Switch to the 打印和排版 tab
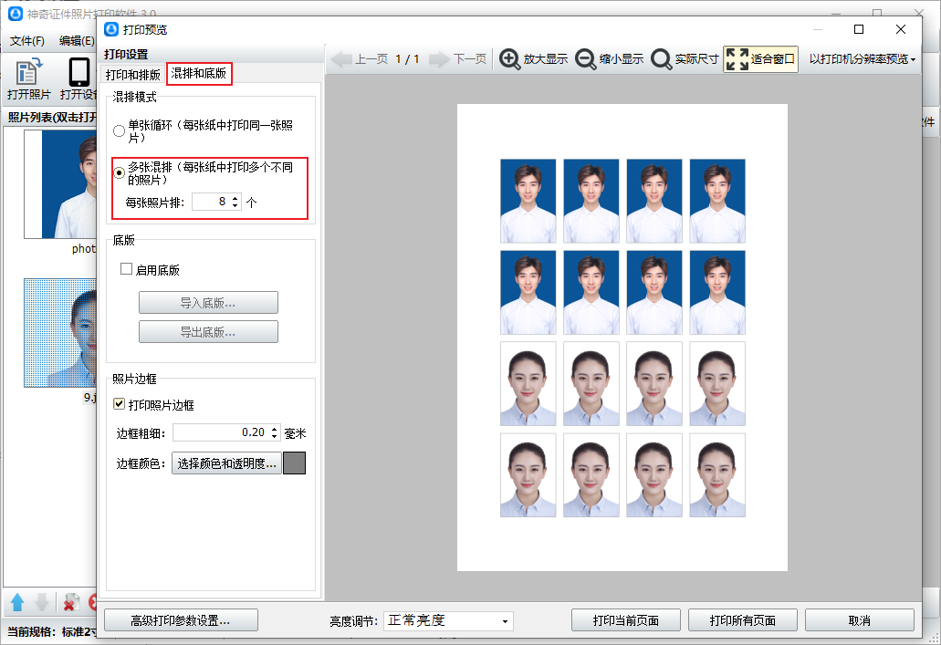Screen dimensions: 941x645 (x=133, y=75)
